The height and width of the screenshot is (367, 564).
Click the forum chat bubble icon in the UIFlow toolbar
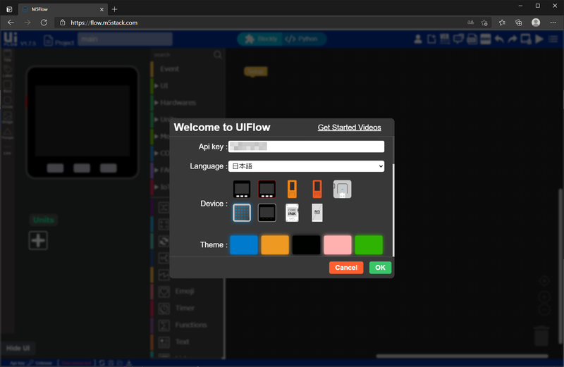pyautogui.click(x=458, y=39)
